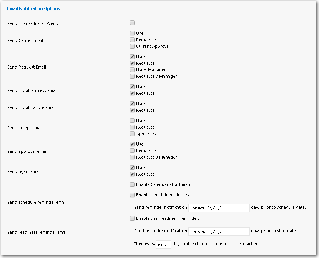Enable Requester for Send Cancel Email
Viewport: 319px width, 258px height.
click(x=132, y=40)
